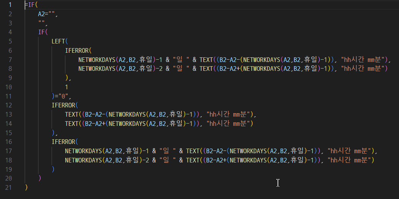Click line number 20 in the gutter
399x199 pixels.
click(8, 179)
